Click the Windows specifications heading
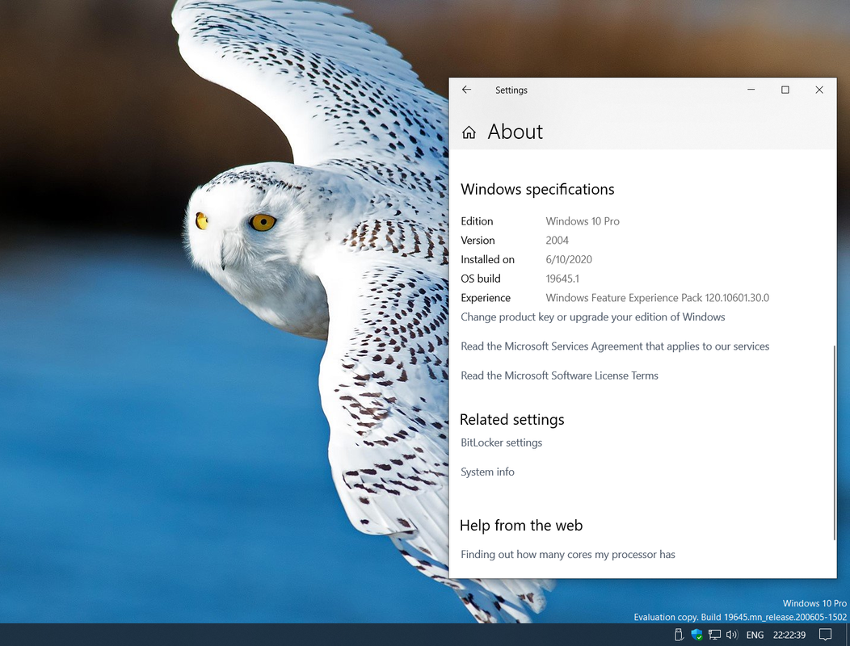The height and width of the screenshot is (646, 850). (x=537, y=189)
